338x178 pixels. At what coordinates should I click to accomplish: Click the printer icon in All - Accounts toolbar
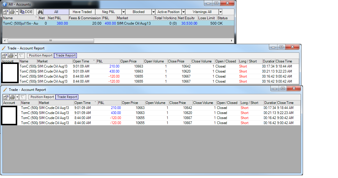[x=12, y=12]
